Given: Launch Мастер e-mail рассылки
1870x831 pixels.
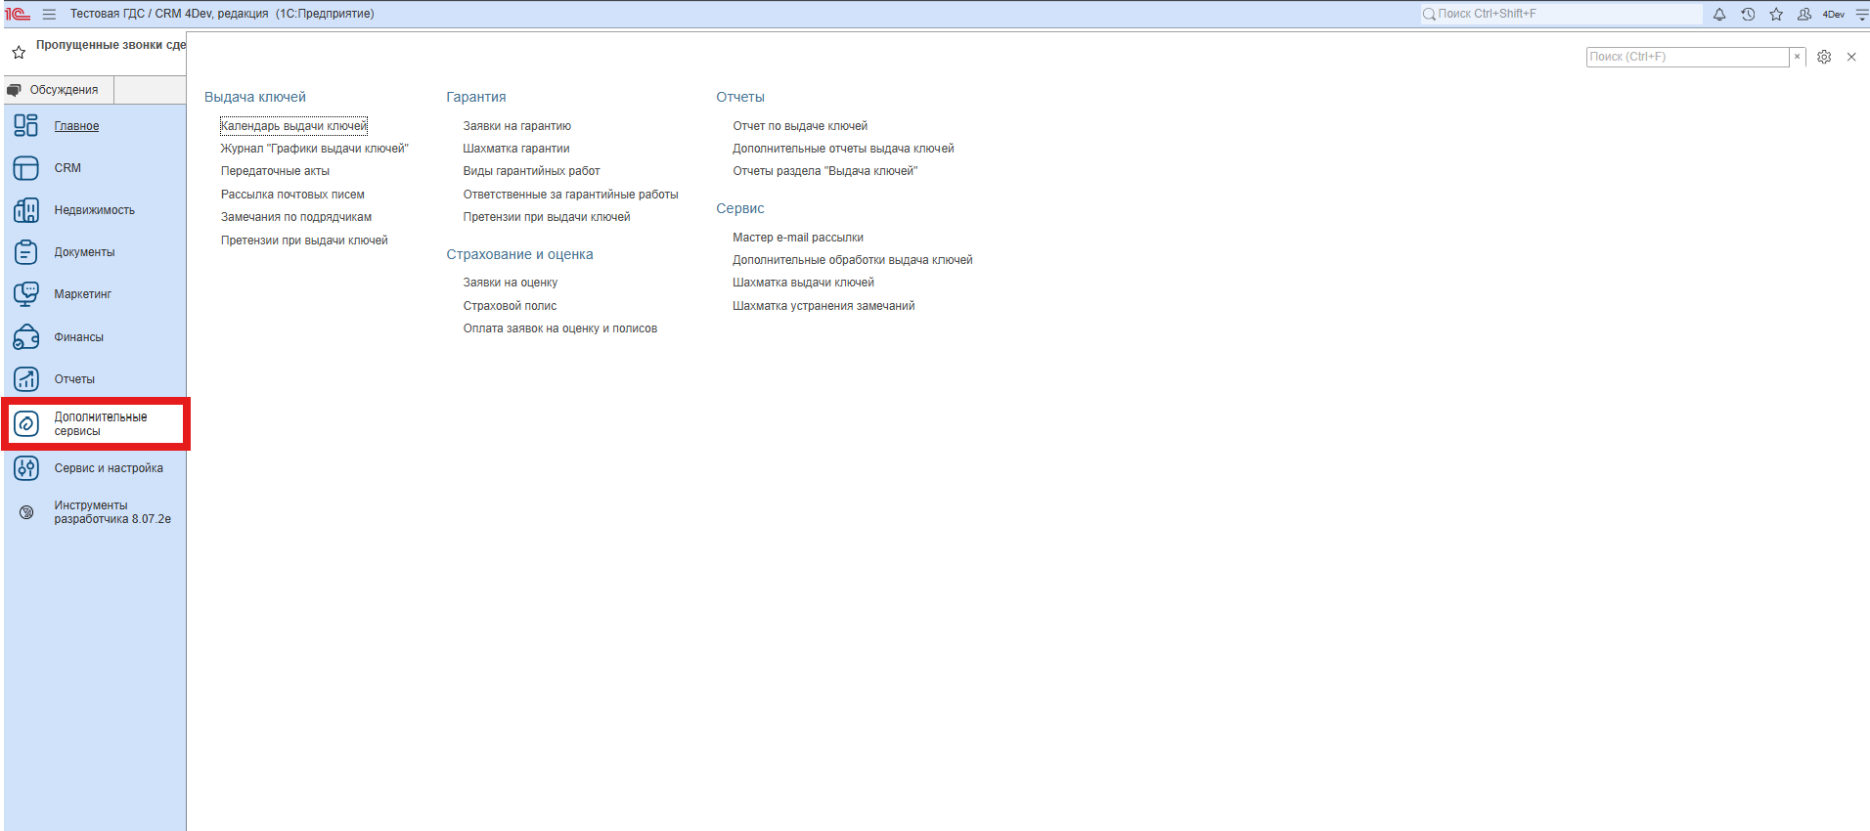Looking at the screenshot, I should tap(797, 238).
